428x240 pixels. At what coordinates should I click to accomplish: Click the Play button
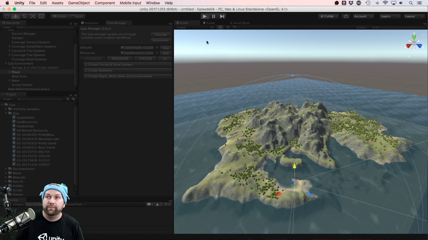(205, 16)
